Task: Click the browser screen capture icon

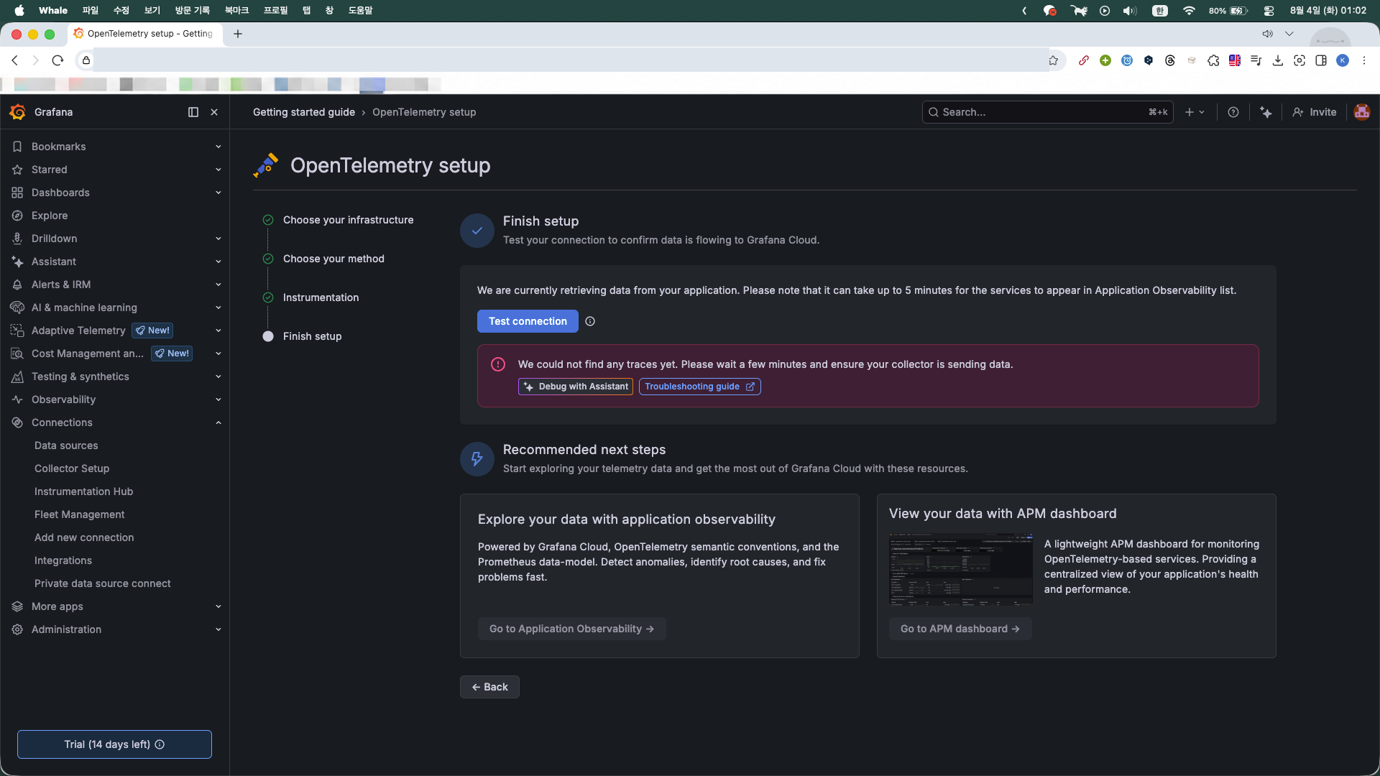Action: 1299,60
